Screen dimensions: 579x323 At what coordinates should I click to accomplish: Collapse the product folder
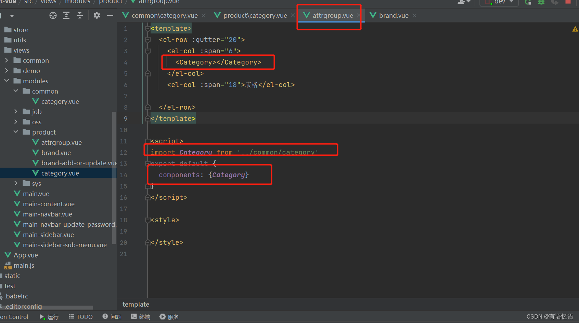click(16, 132)
